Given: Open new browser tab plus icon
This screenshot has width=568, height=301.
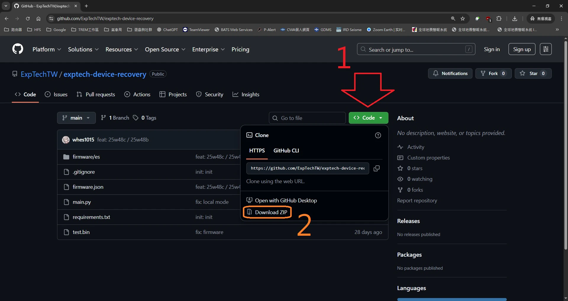Looking at the screenshot, I should (86, 6).
